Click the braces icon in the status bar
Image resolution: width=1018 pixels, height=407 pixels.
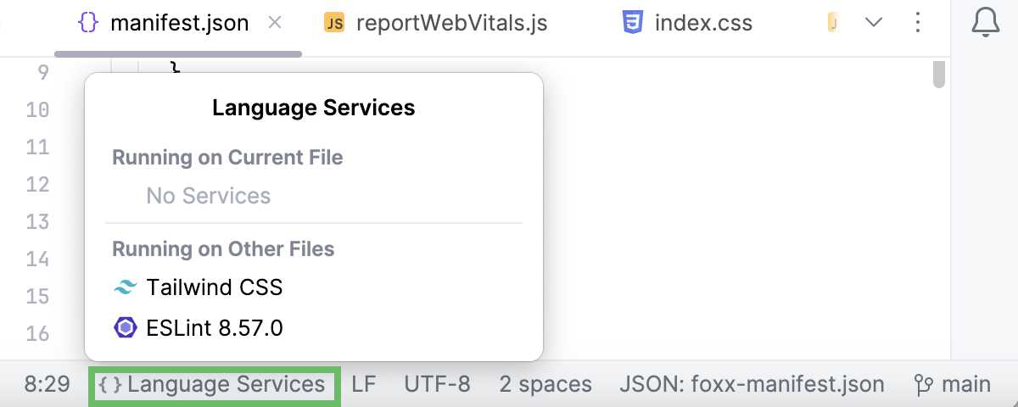[x=109, y=385]
